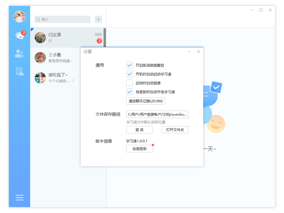Click the 更改 button
Viewport: 284px width, 213px height.
click(x=140, y=130)
